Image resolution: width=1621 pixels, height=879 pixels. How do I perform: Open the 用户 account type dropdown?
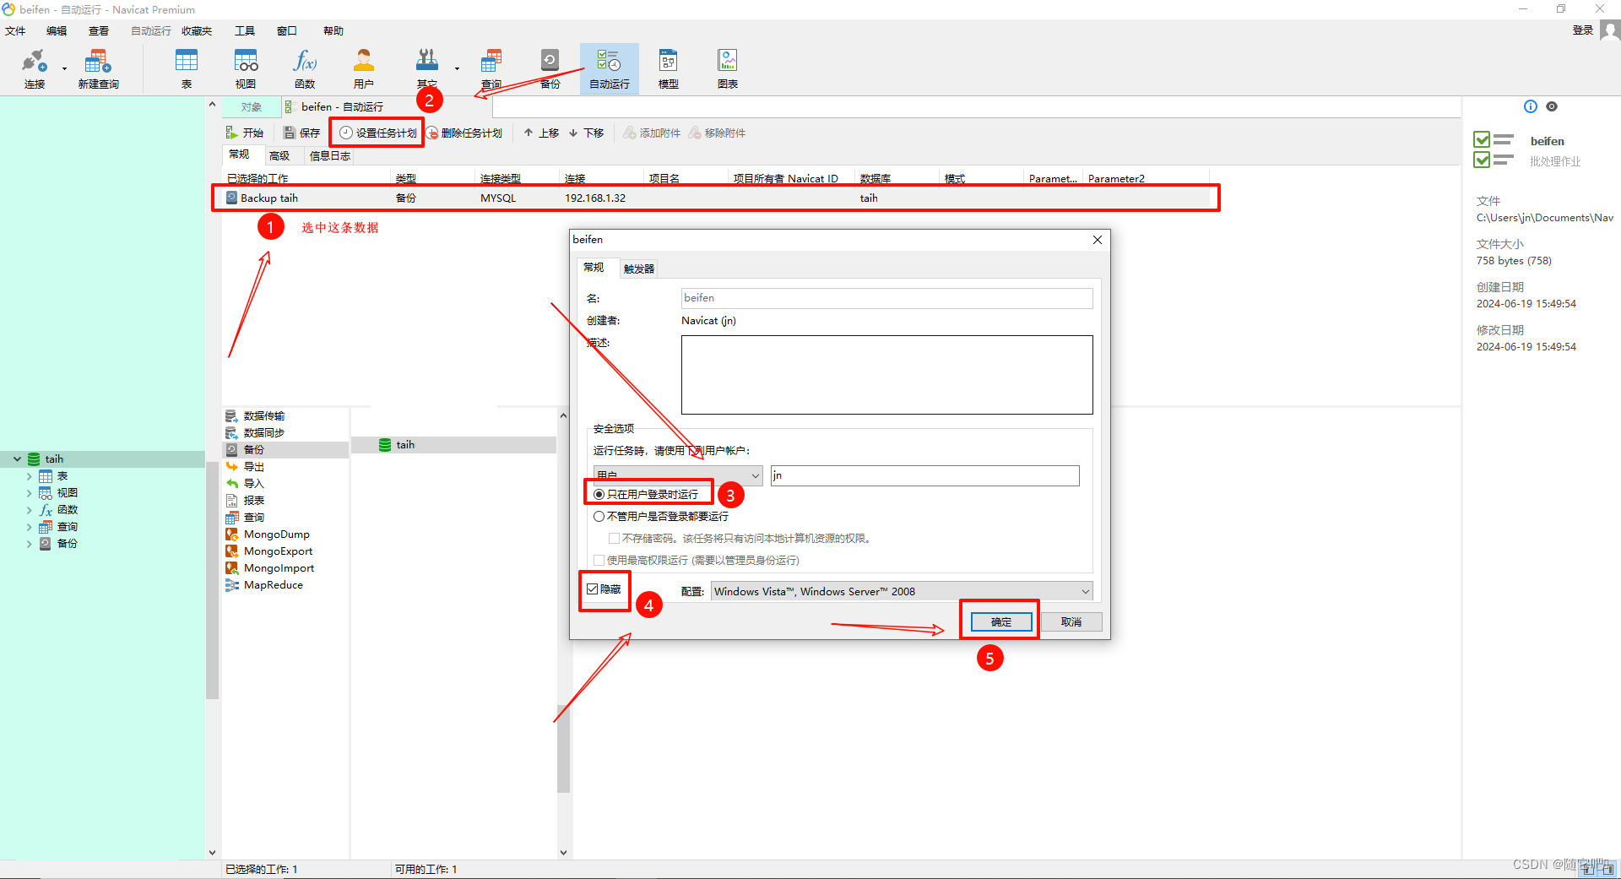coord(678,475)
